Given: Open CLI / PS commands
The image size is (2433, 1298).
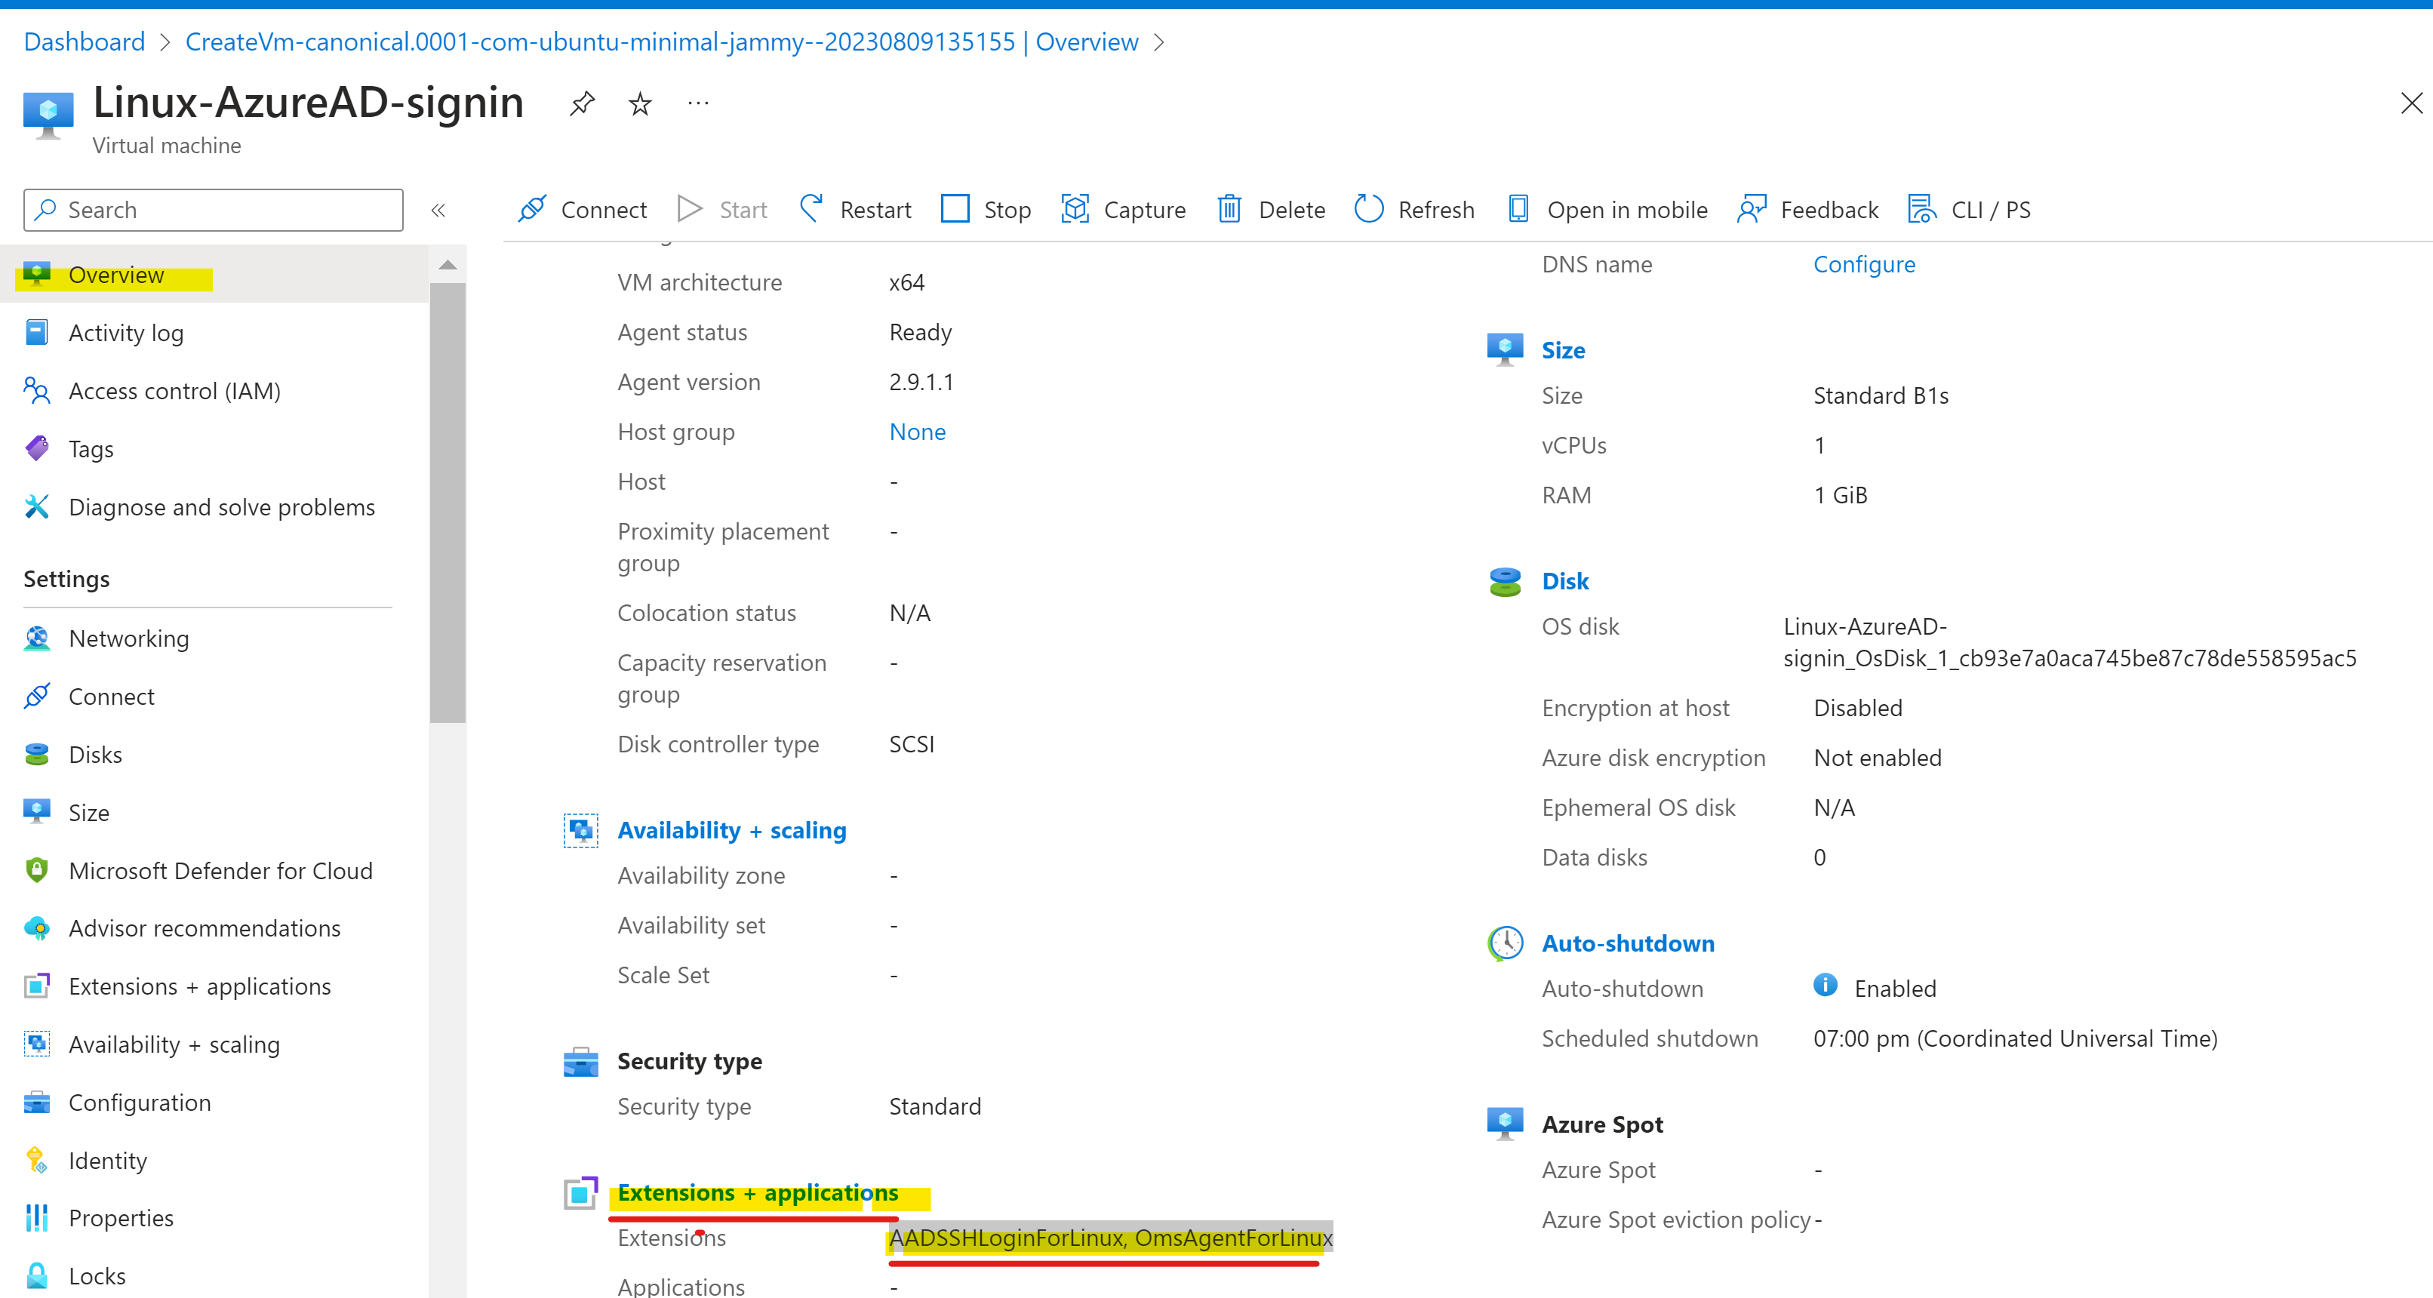Looking at the screenshot, I should tap(1969, 209).
